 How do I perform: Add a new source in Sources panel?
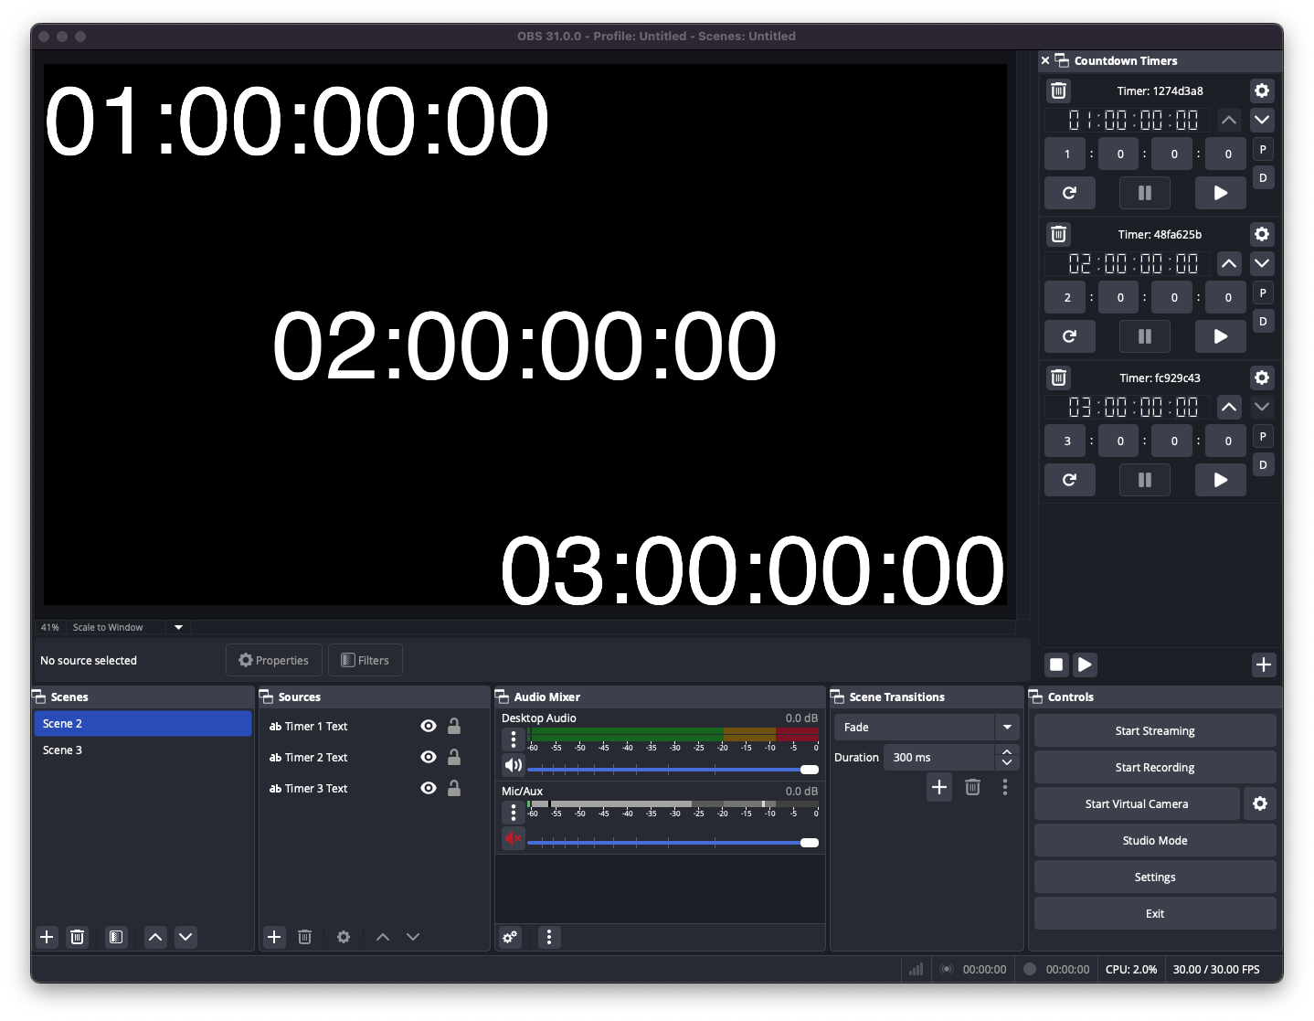pyautogui.click(x=274, y=937)
